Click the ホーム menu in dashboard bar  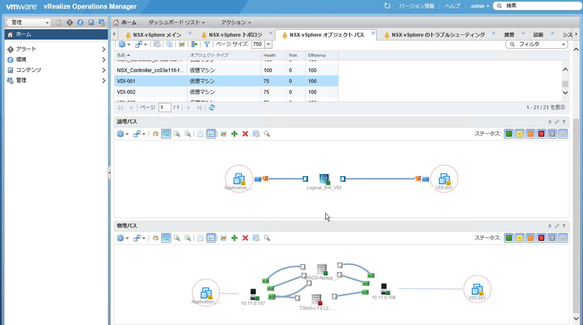125,22
